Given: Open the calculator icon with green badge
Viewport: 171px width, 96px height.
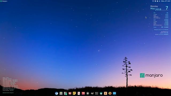Looking at the screenshot, I should coord(65,93).
